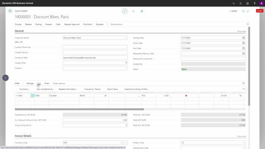Image resolution: width=265 pixels, height=149 pixels.
Task: Create new order with plus icon
Action: click(133, 11)
